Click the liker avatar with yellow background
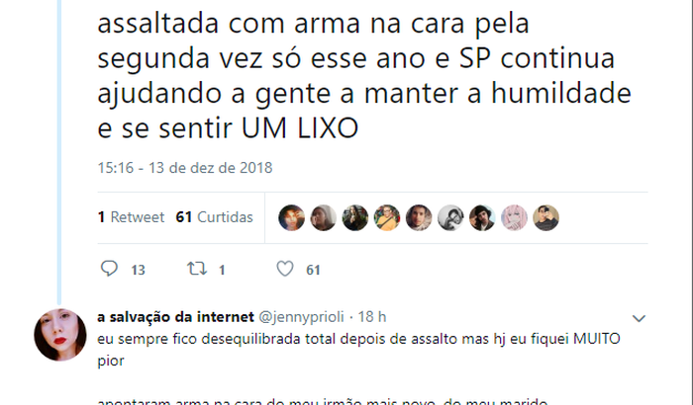The height and width of the screenshot is (405, 693). 387,217
